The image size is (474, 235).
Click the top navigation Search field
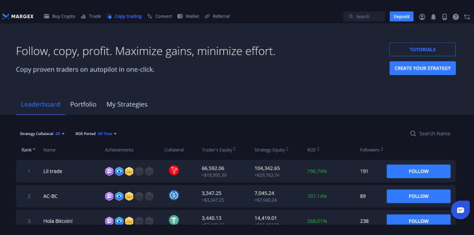364,16
